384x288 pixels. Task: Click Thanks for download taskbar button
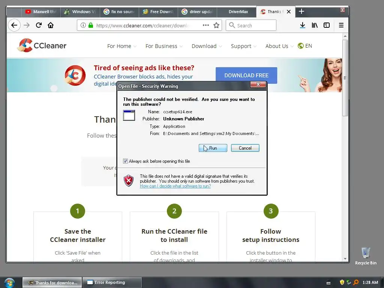[52, 282]
